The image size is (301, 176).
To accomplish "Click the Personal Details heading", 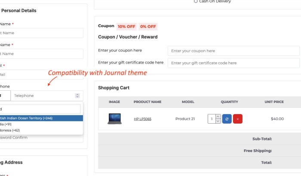I will [19, 11].
